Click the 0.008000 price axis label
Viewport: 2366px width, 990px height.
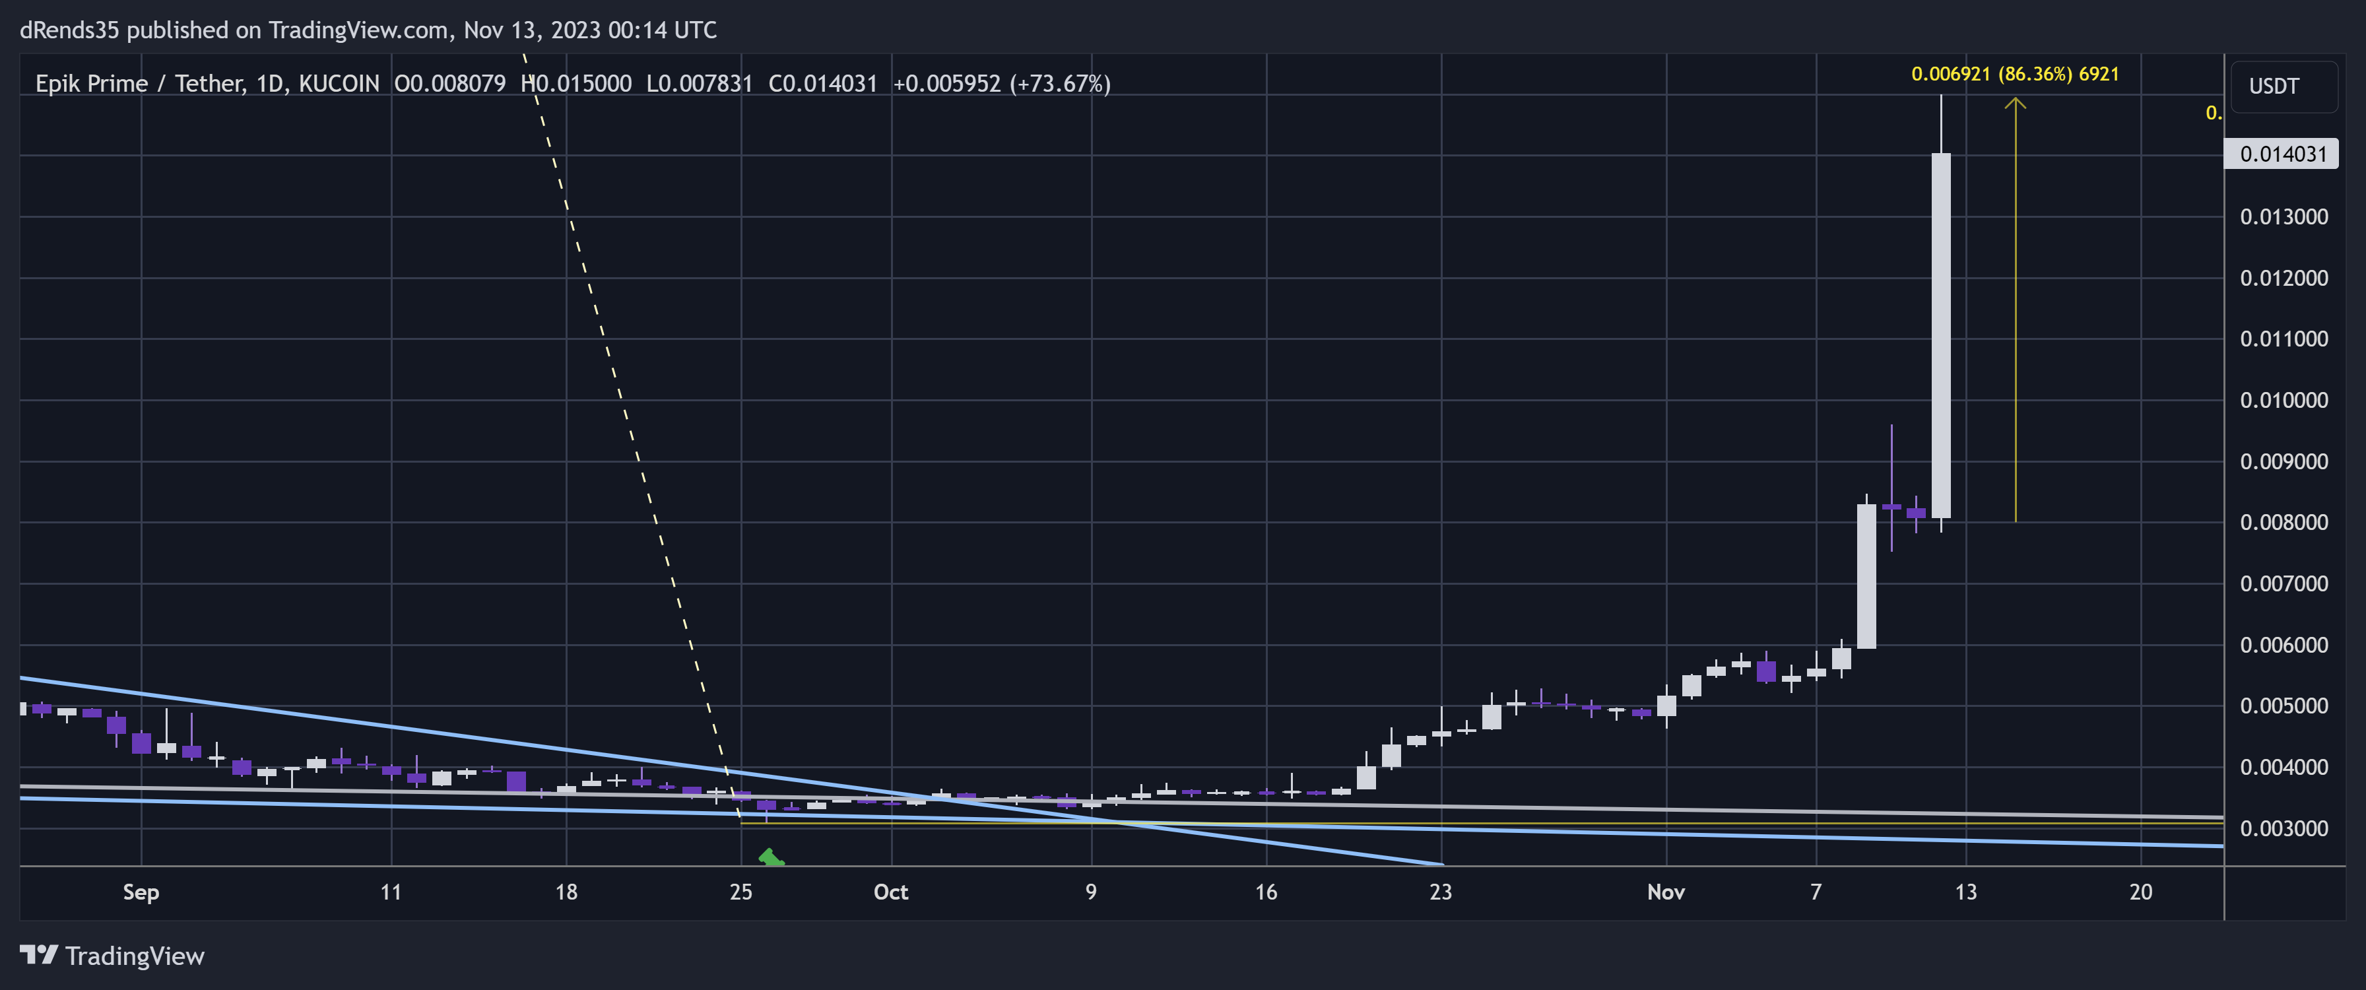2284,523
